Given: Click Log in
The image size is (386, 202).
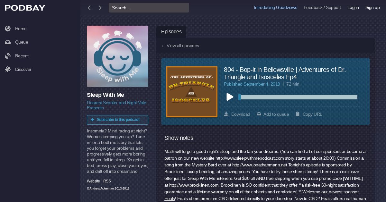Looking at the screenshot, I should 353,8.
